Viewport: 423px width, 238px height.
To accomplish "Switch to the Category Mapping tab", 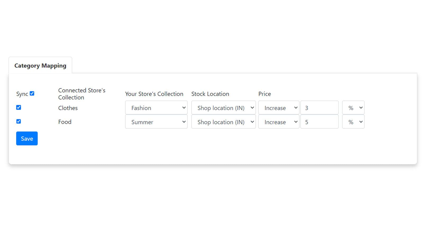I will 40,65.
